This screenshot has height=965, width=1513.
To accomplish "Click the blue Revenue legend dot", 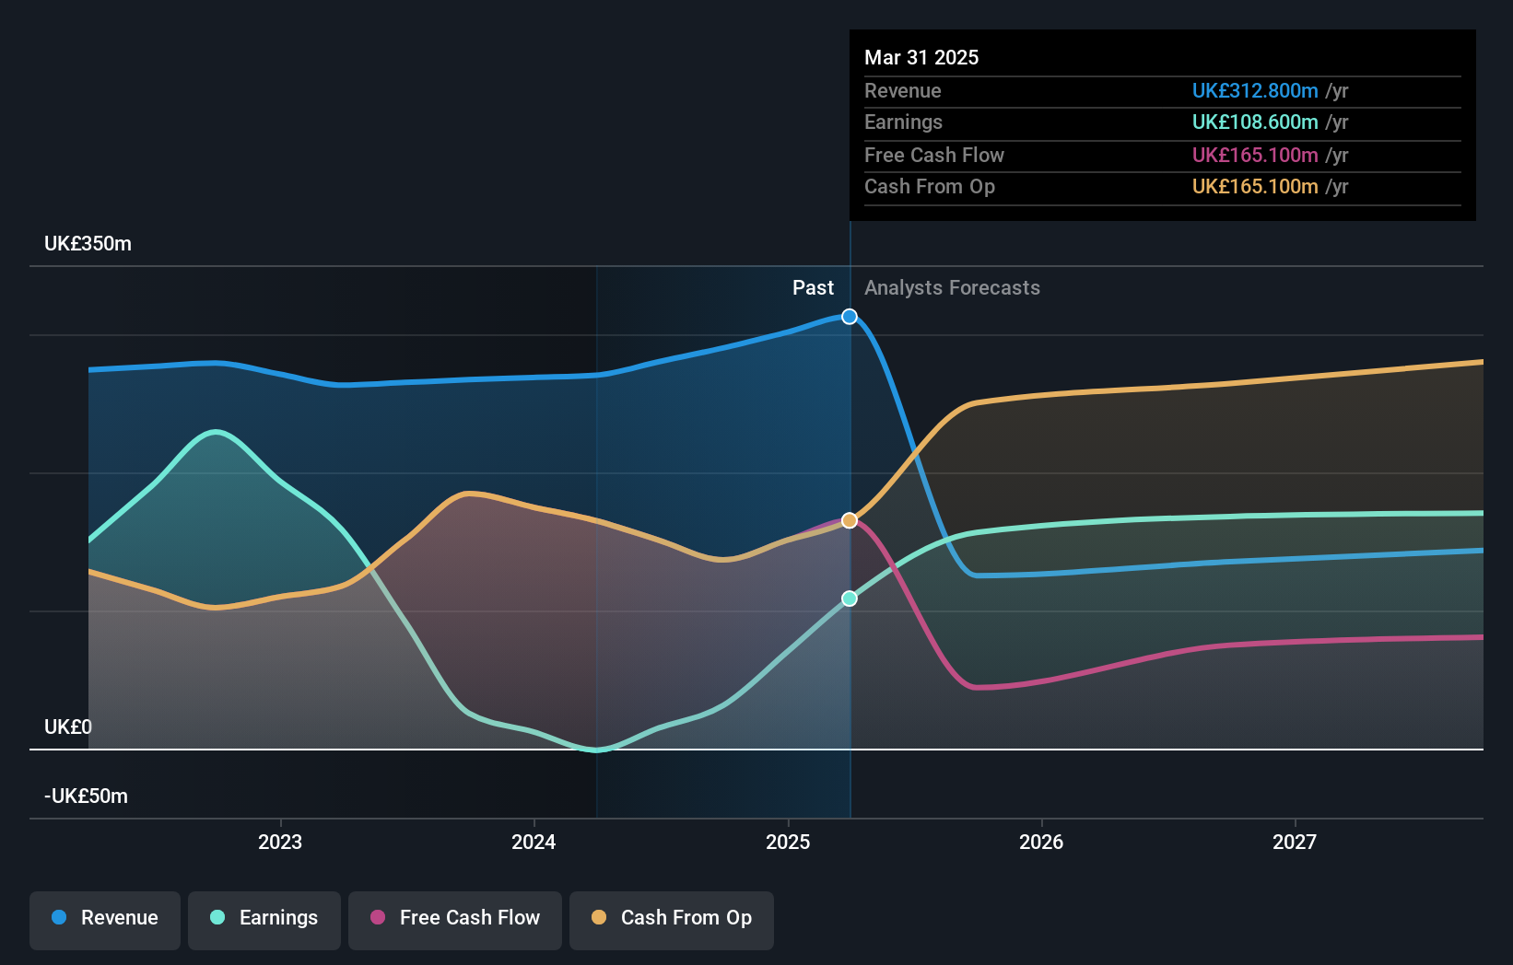I will 59,918.
